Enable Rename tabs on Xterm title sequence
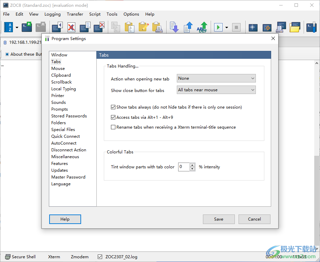320x262 pixels. coord(113,128)
